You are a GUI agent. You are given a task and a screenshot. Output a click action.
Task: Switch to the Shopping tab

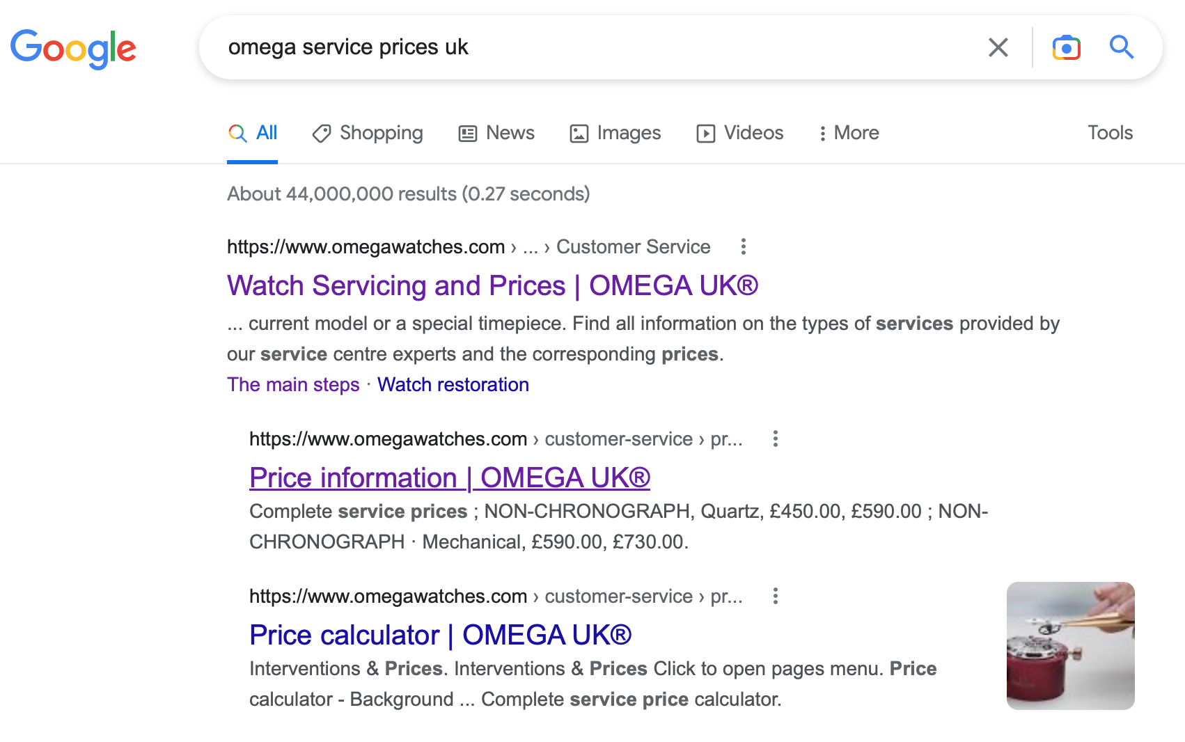(368, 133)
